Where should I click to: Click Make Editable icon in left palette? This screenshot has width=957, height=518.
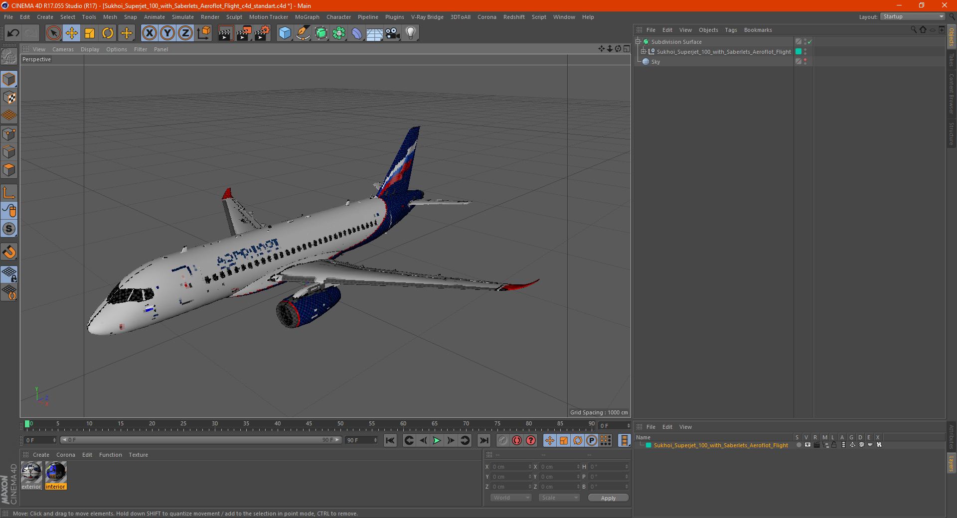pos(9,57)
